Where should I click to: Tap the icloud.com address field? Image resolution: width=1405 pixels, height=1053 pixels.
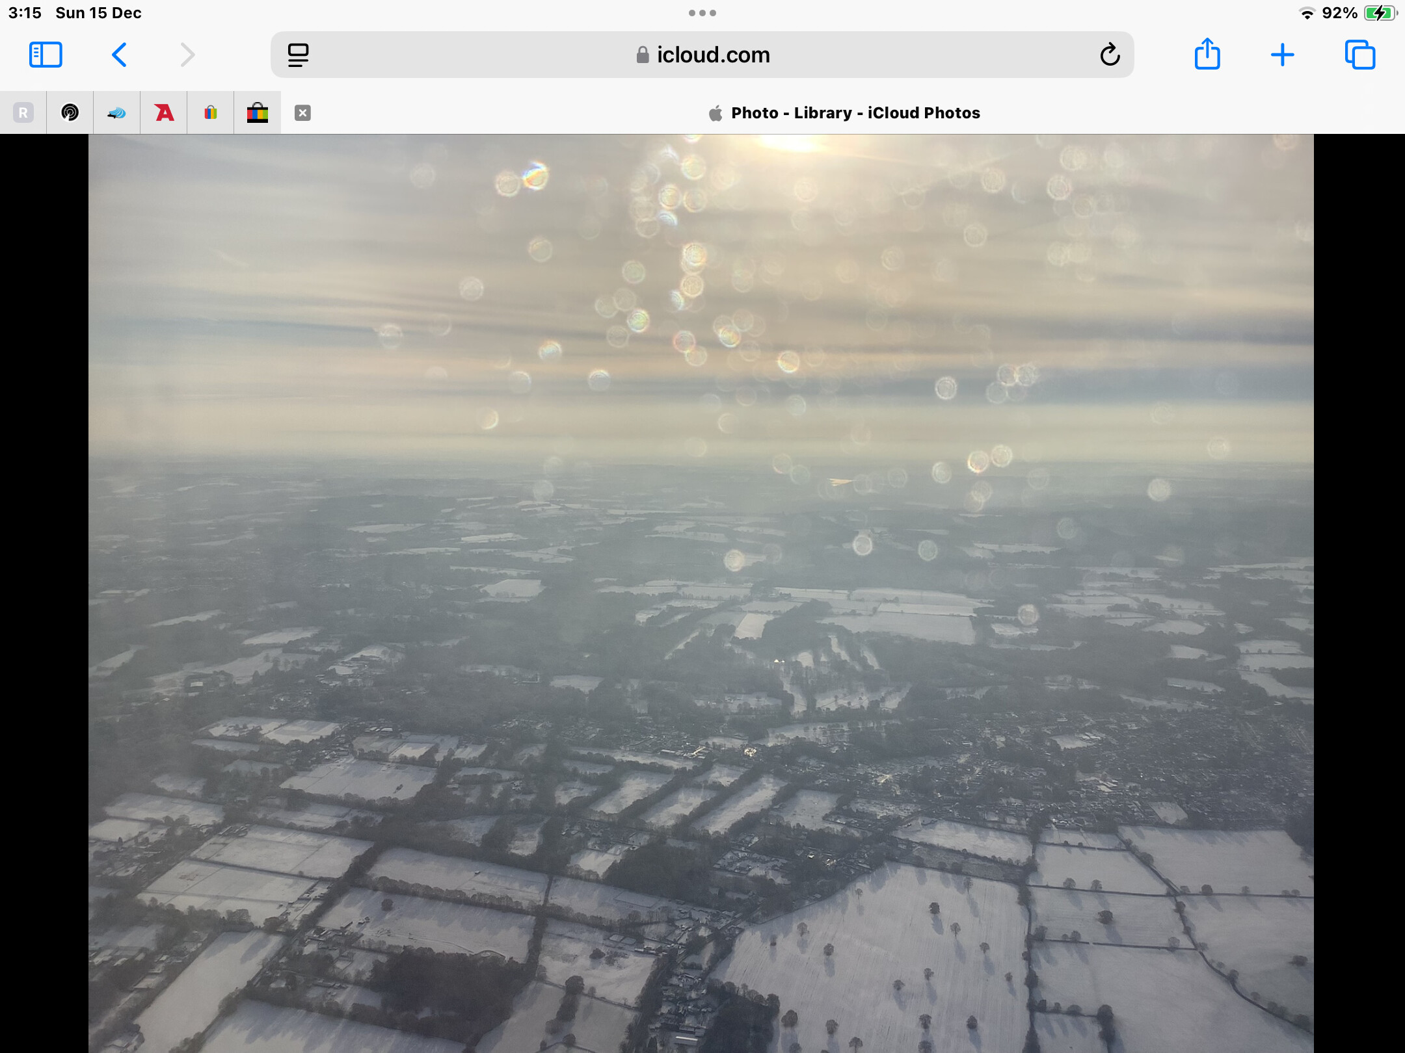(x=702, y=55)
